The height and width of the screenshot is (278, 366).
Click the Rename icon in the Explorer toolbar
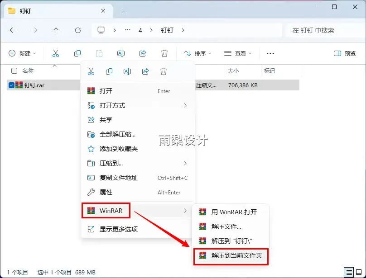[120, 53]
